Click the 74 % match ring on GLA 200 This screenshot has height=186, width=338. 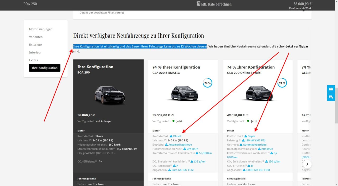point(282,83)
